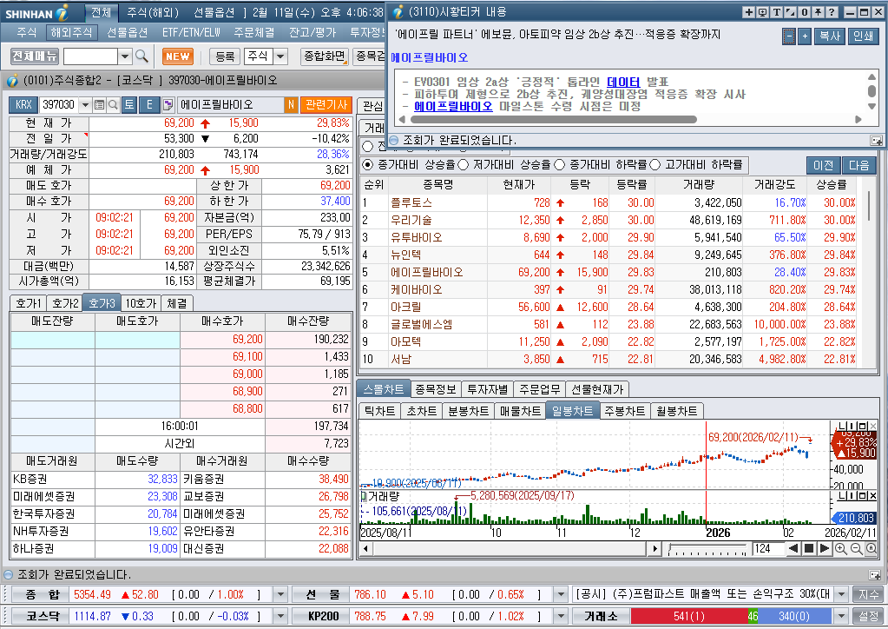This screenshot has width=888, height=629.
Task: Zoom out the chart with magnifier minus icon
Action: pos(856,548)
